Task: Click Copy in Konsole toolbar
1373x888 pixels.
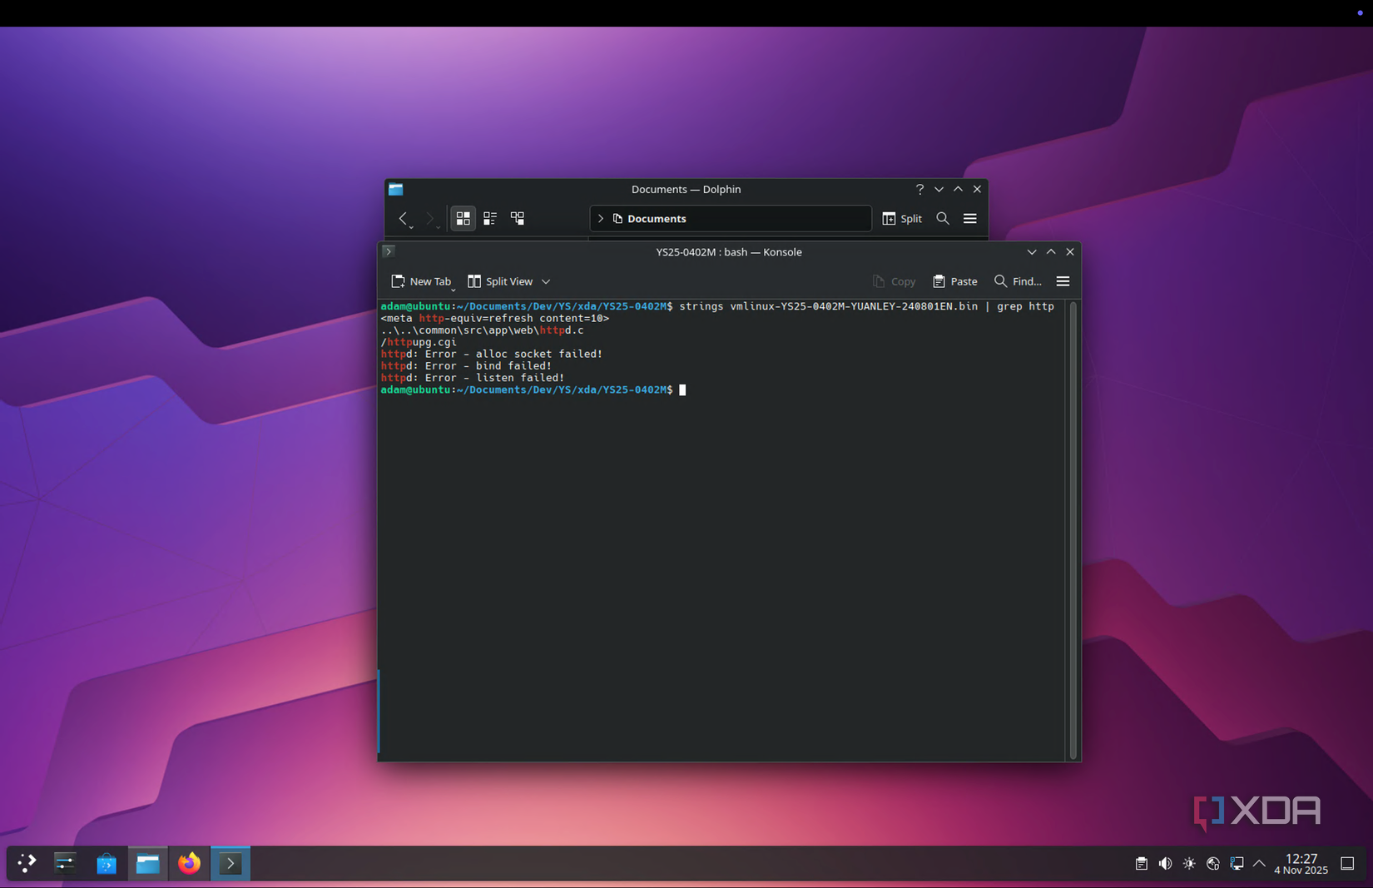Action: [x=894, y=282]
